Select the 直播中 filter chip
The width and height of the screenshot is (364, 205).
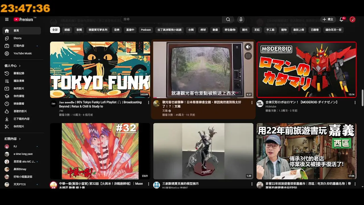click(130, 30)
